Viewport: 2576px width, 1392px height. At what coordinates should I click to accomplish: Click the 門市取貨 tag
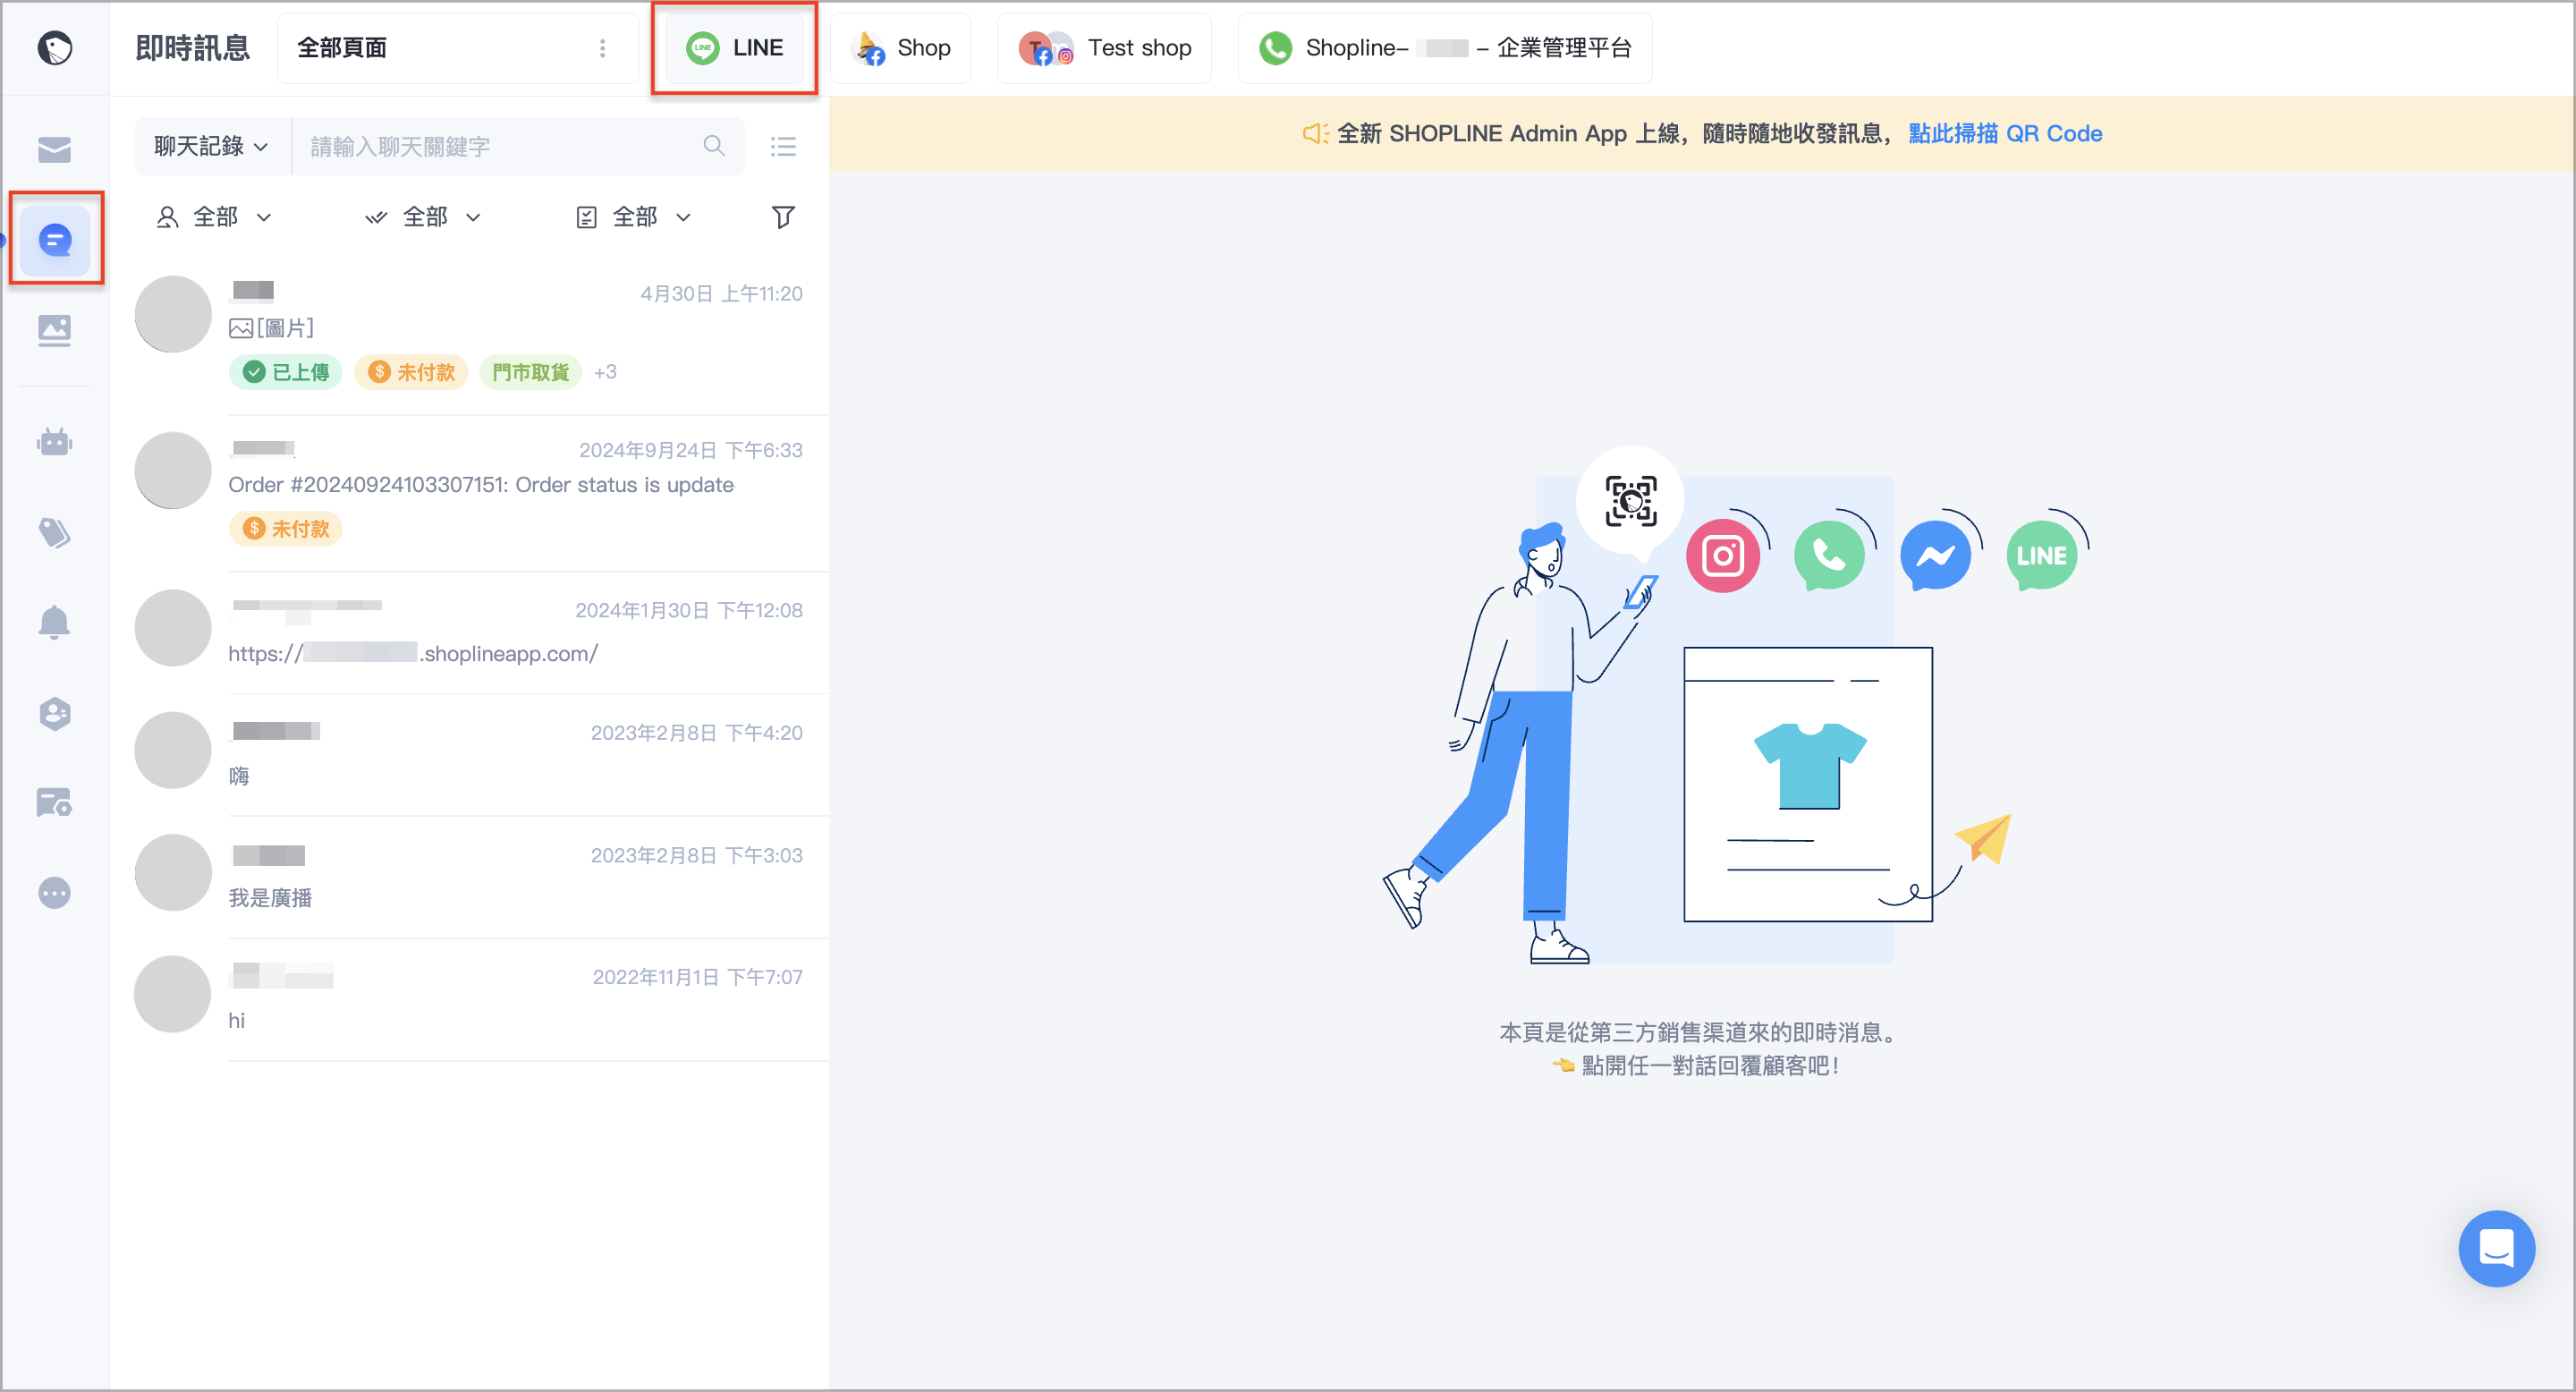(530, 372)
